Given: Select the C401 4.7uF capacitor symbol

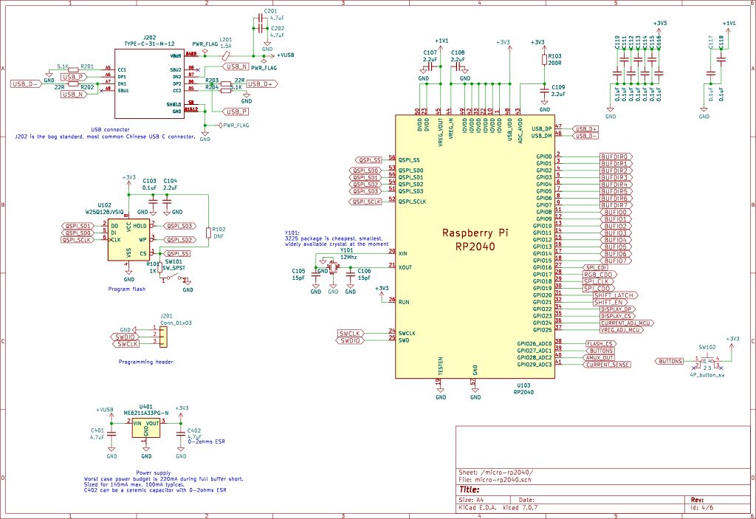Looking at the screenshot, I should (111, 433).
